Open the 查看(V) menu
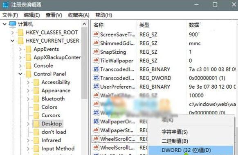This screenshot has width=238, height=155. [x=54, y=15]
